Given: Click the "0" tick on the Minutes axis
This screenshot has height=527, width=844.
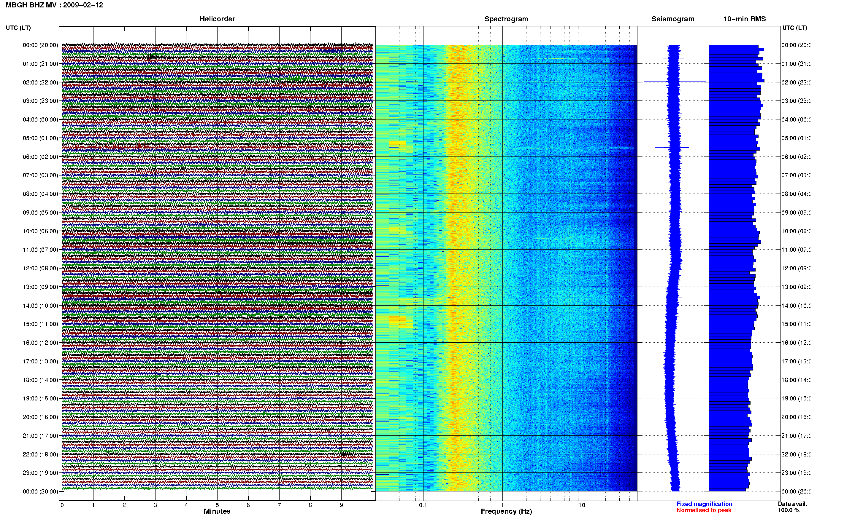Looking at the screenshot, I should click(x=62, y=505).
